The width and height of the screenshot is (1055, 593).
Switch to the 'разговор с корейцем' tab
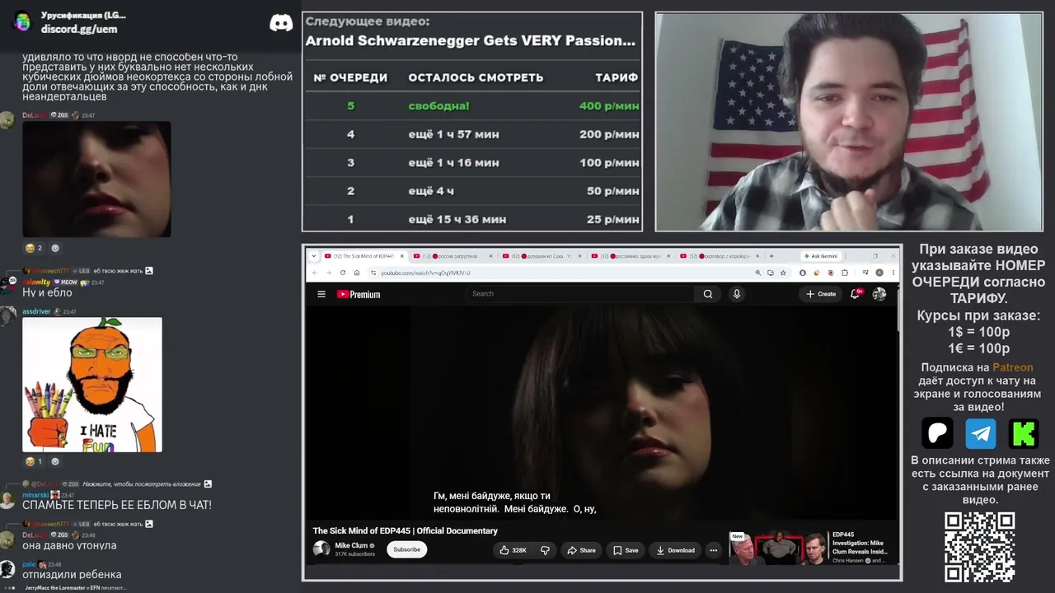pyautogui.click(x=719, y=256)
